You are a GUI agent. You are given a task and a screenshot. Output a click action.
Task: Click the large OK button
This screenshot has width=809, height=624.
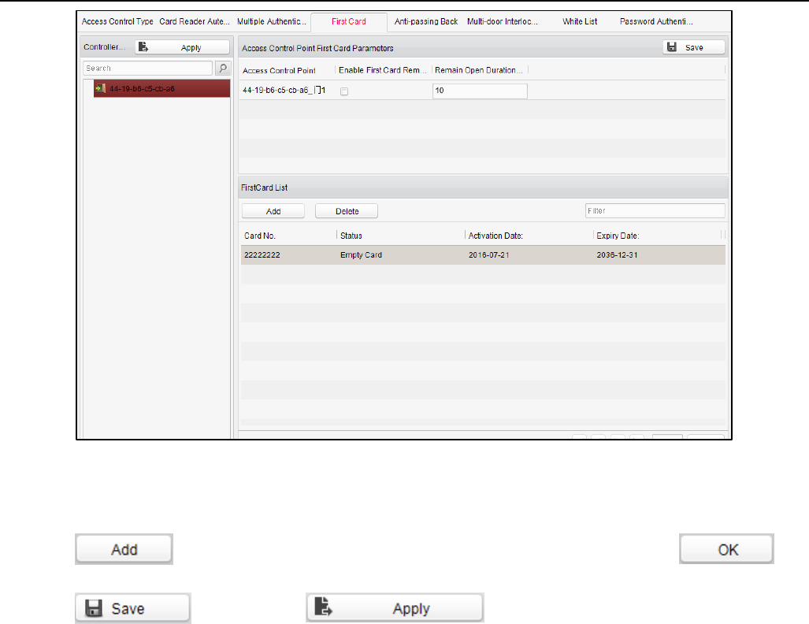(726, 549)
